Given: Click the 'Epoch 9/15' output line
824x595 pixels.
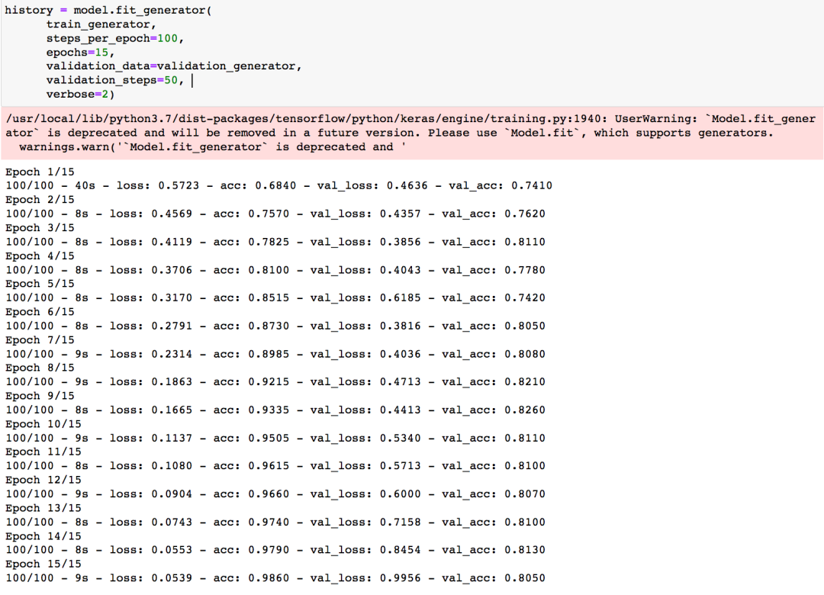Looking at the screenshot, I should (x=40, y=397).
